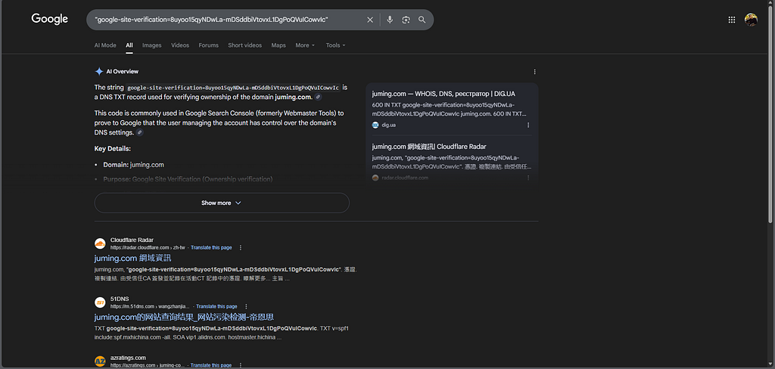775x369 pixels.
Task: Open the radar.cloudflare.com source card options menu
Action: click(x=528, y=178)
